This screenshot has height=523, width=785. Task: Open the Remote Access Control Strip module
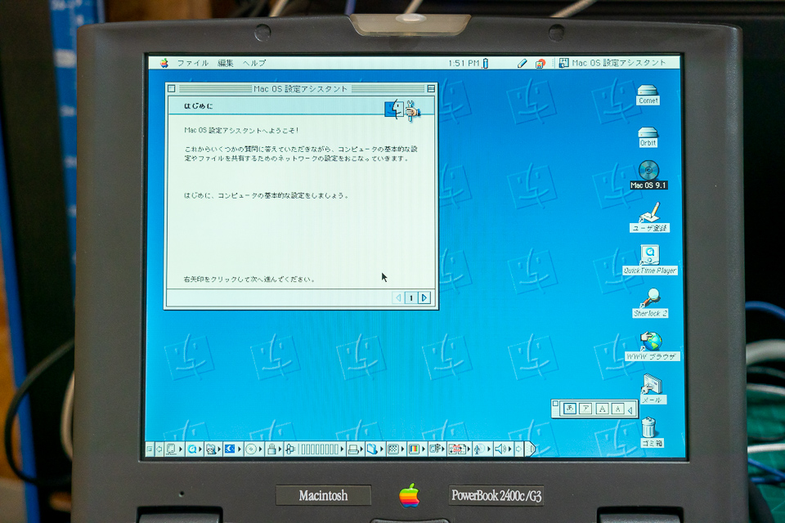tap(459, 449)
